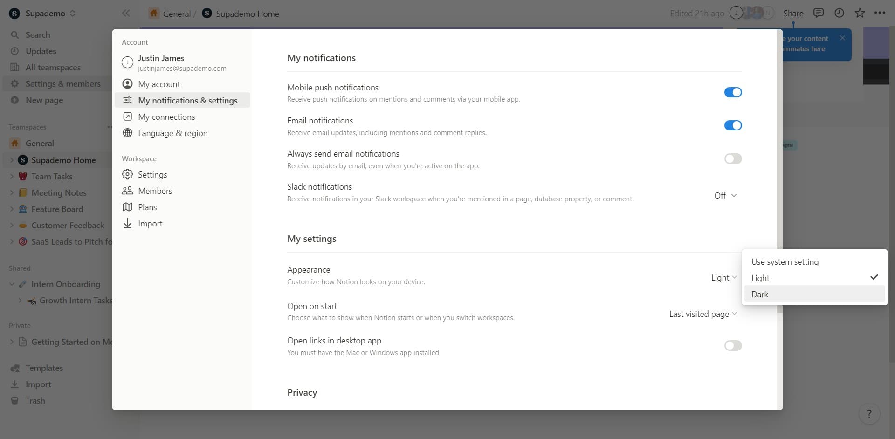Favorite this page with star icon

click(860, 13)
